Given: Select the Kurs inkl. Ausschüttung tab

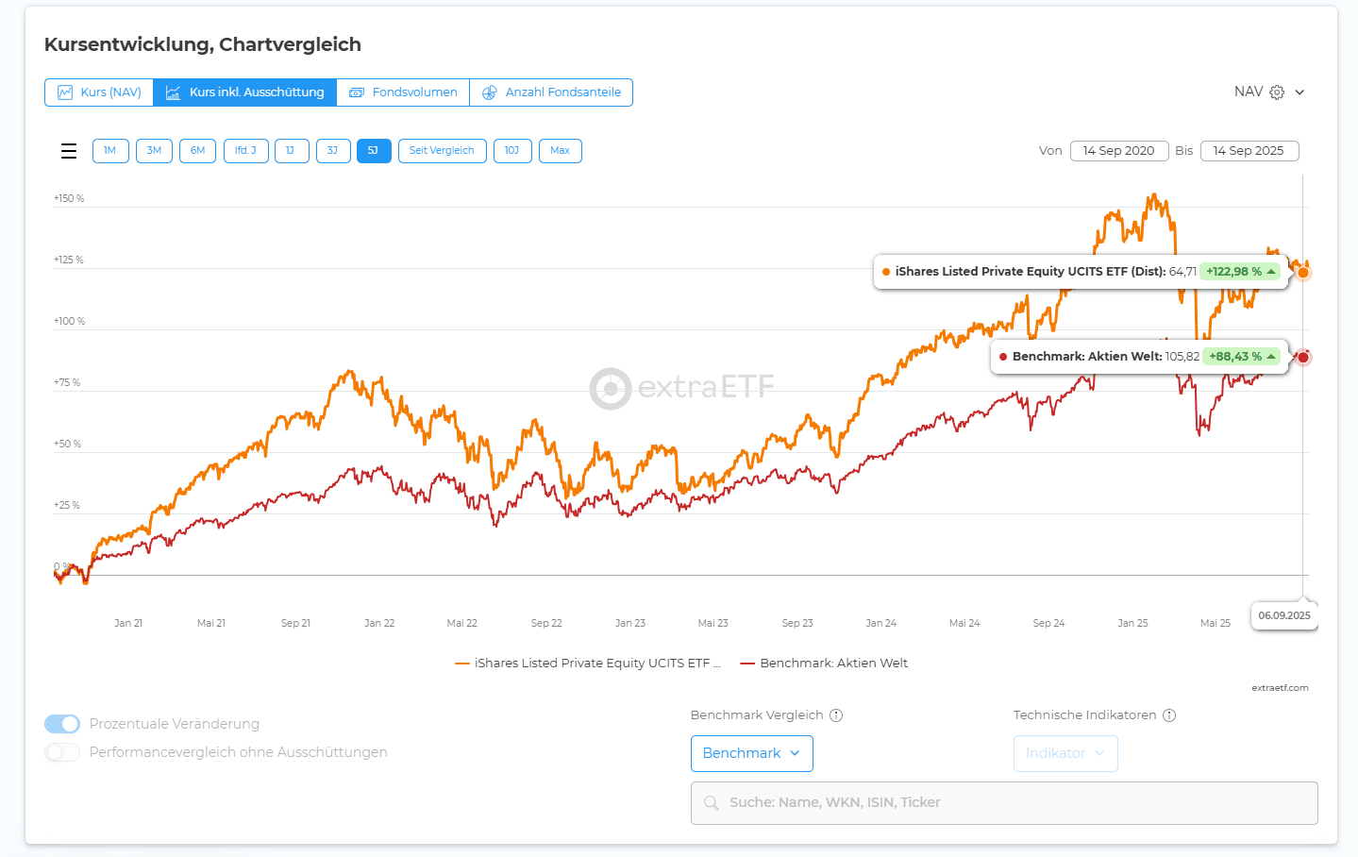Looking at the screenshot, I should (245, 92).
